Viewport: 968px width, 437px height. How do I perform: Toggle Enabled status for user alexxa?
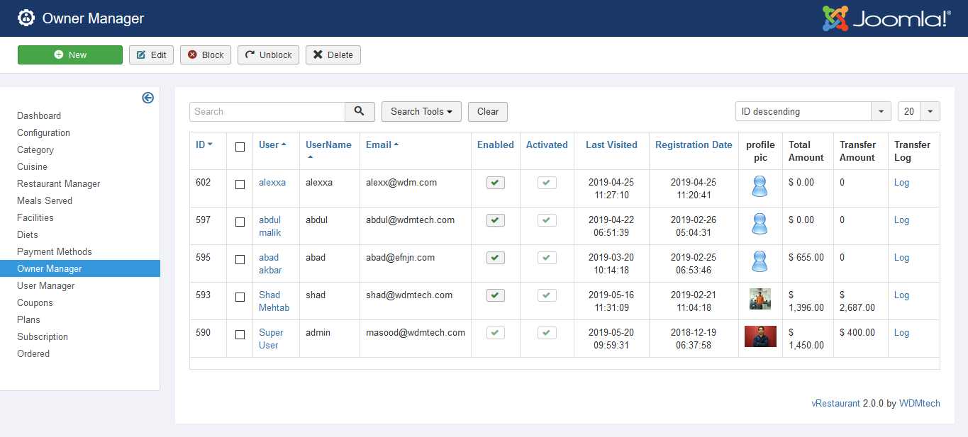(x=496, y=183)
